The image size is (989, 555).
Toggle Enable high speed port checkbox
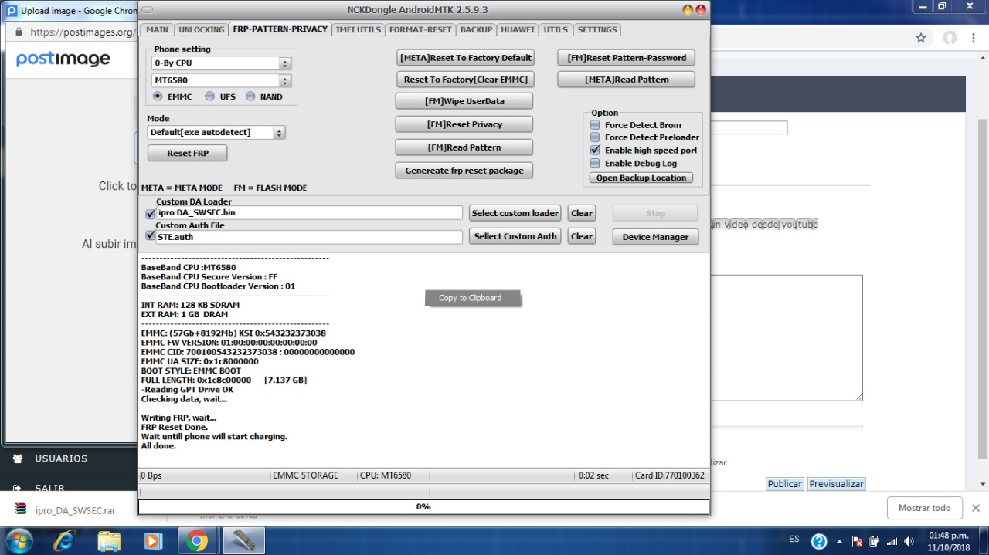point(595,151)
